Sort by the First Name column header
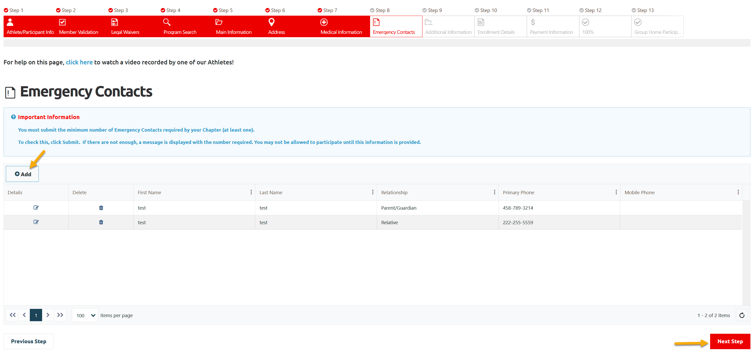Image resolution: width=753 pixels, height=353 pixels. (x=149, y=192)
